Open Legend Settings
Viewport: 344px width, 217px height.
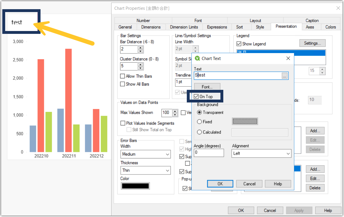(x=312, y=43)
